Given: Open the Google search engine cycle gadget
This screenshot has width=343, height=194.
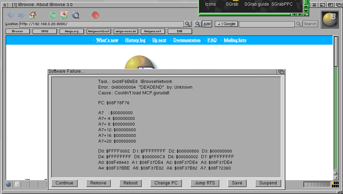Looking at the screenshot, I should coord(226,24).
